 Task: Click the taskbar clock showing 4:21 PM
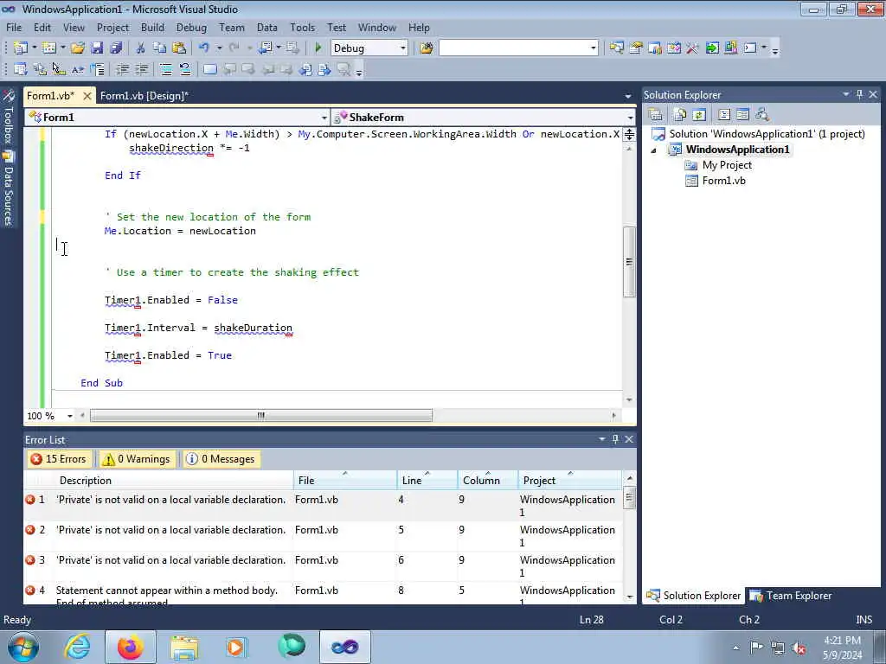pyautogui.click(x=843, y=647)
